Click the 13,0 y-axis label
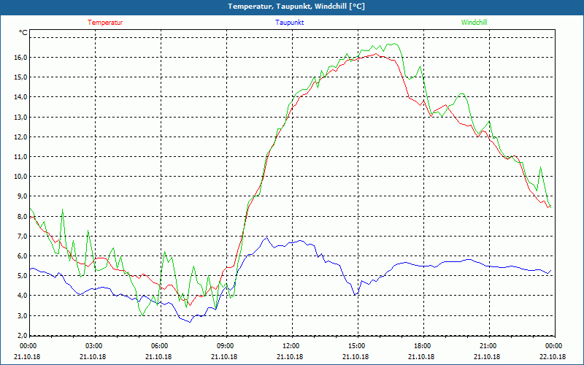Viewport: 584px width, 365px height. coord(21,117)
